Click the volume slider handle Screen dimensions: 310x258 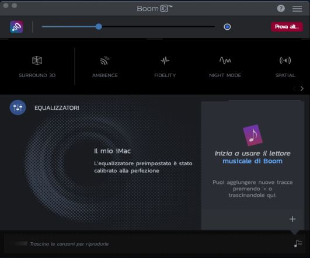(99, 26)
